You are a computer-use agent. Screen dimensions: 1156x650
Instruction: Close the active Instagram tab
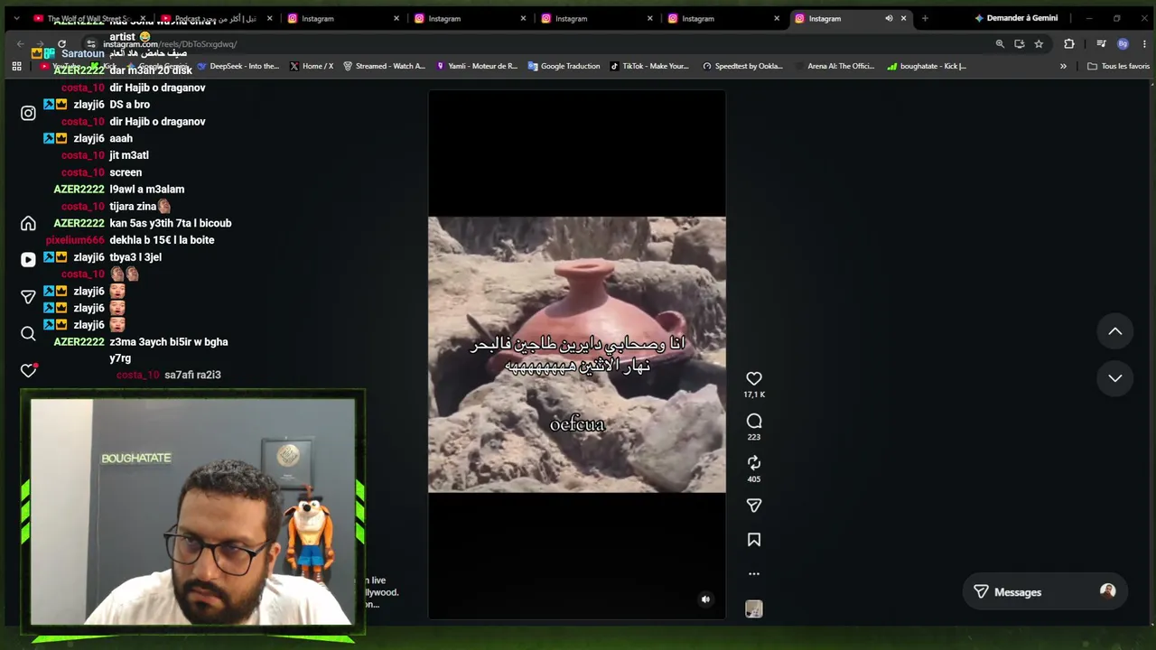click(903, 18)
